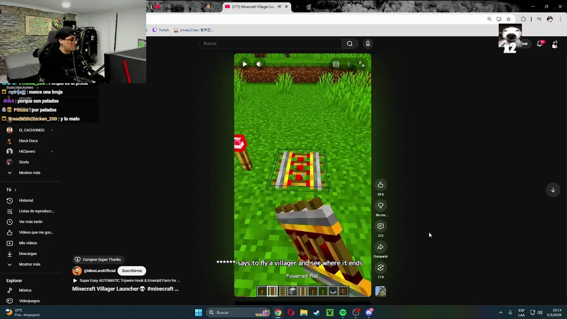567x319 pixels.
Task: Mute the Minecraft Villager tab audio icon
Action: (x=279, y=7)
